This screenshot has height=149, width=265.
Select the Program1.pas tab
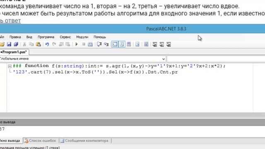(14, 52)
